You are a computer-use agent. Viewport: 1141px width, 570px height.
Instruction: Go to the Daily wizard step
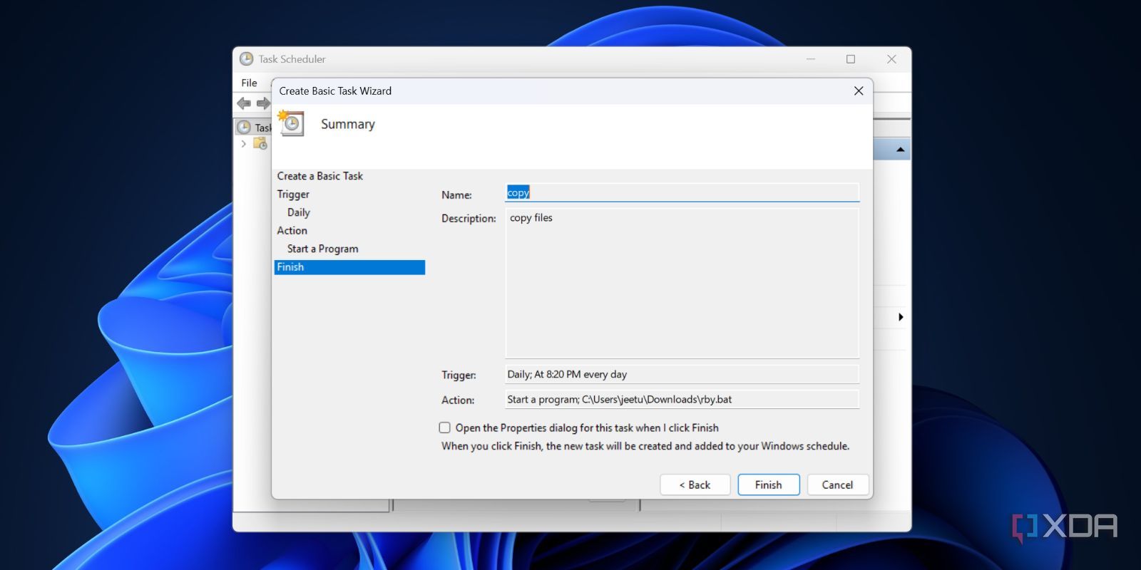[299, 212]
